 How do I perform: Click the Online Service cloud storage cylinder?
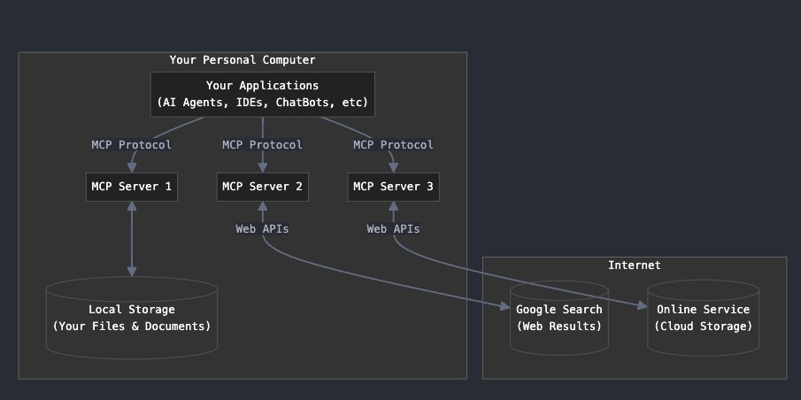(x=703, y=317)
